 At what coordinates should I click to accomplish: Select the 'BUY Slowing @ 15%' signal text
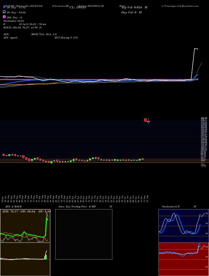(x=66, y=38)
